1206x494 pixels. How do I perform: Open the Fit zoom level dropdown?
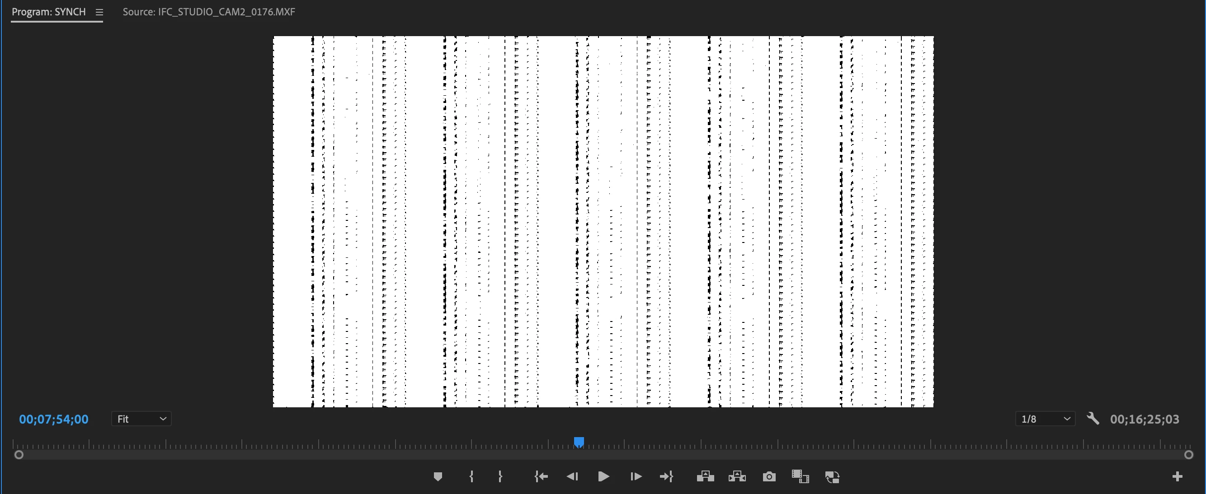(141, 419)
